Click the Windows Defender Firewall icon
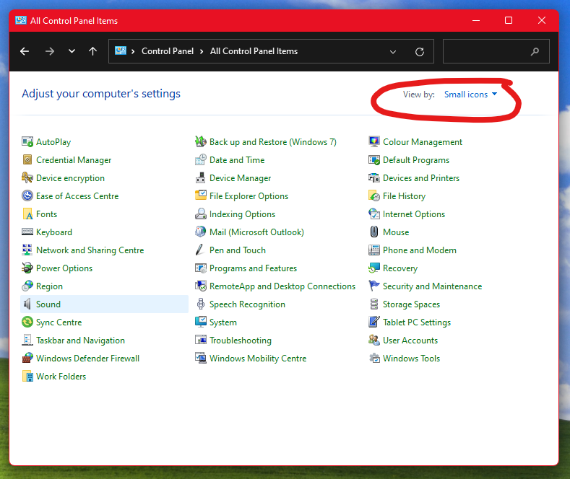The width and height of the screenshot is (570, 479). pos(27,358)
